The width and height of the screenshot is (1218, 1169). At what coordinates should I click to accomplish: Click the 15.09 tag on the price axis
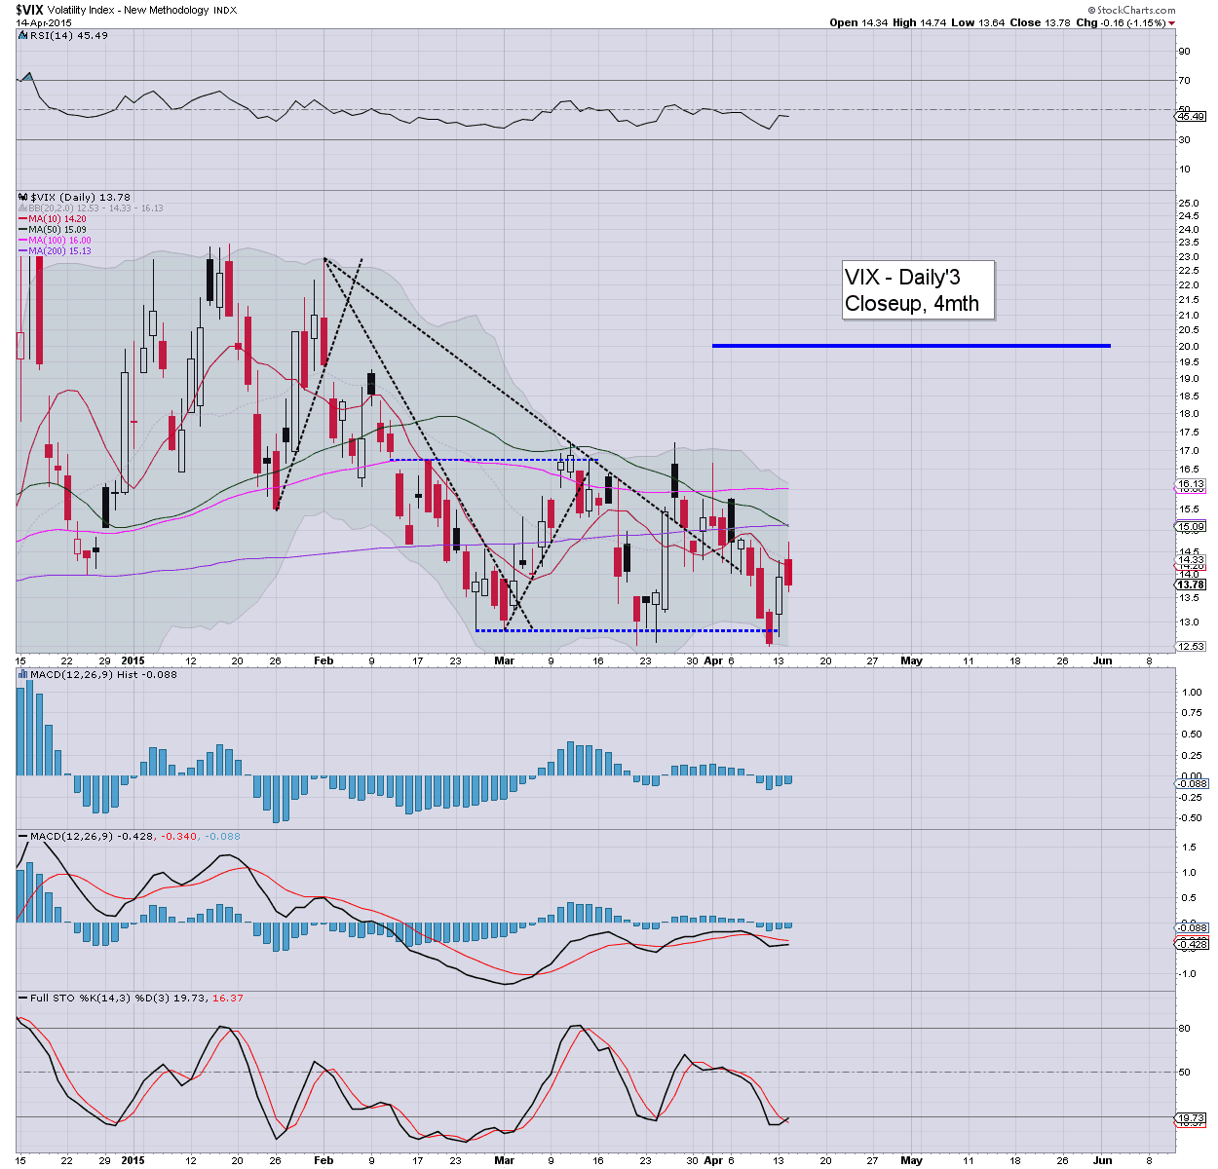point(1192,527)
